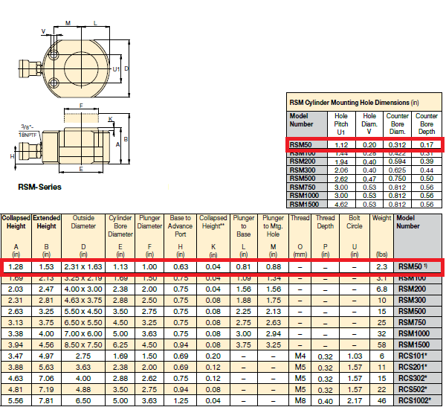Click outside diameter 6.50 x 5.50
Screen dimensions: 446x407
[x=83, y=322]
